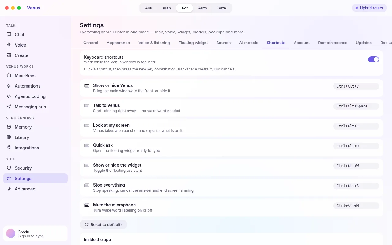The height and width of the screenshot is (245, 392).
Task: Click Nevin's profile avatar
Action: click(x=11, y=233)
